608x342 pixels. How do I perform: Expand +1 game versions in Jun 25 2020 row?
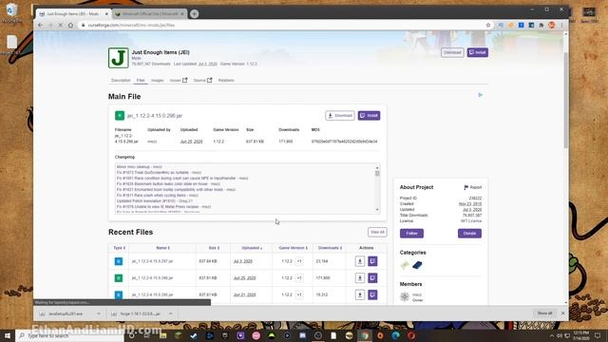(x=299, y=278)
